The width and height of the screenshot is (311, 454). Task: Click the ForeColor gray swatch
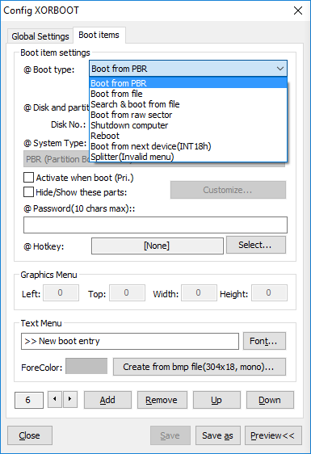point(86,366)
